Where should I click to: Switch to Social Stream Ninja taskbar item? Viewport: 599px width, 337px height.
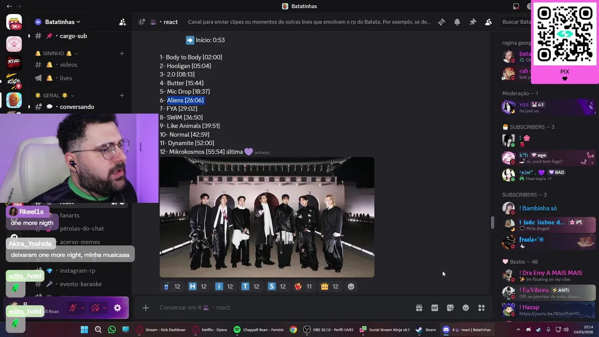[385, 330]
